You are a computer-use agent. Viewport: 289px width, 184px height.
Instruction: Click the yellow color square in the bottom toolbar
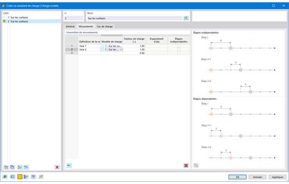[20, 177]
